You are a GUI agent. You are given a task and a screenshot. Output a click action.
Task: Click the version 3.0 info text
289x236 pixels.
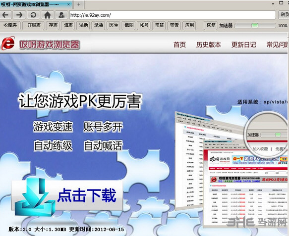(x=66, y=230)
